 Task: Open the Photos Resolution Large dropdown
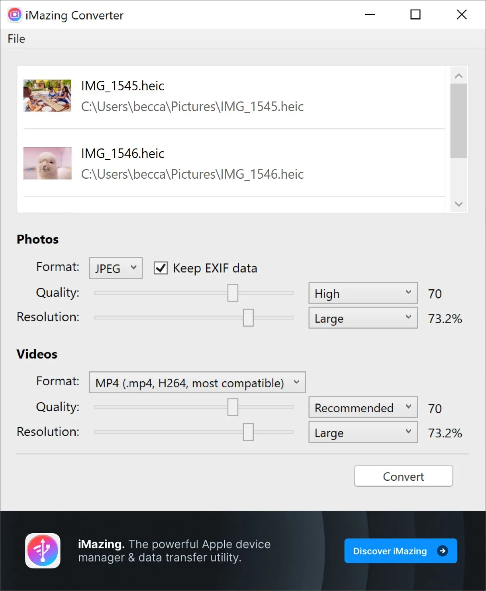tap(363, 318)
